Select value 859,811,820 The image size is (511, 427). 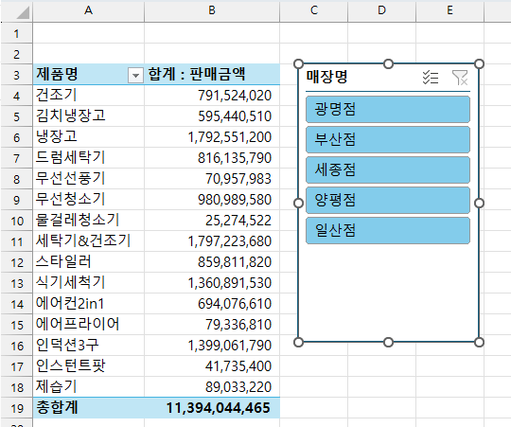tap(212, 262)
